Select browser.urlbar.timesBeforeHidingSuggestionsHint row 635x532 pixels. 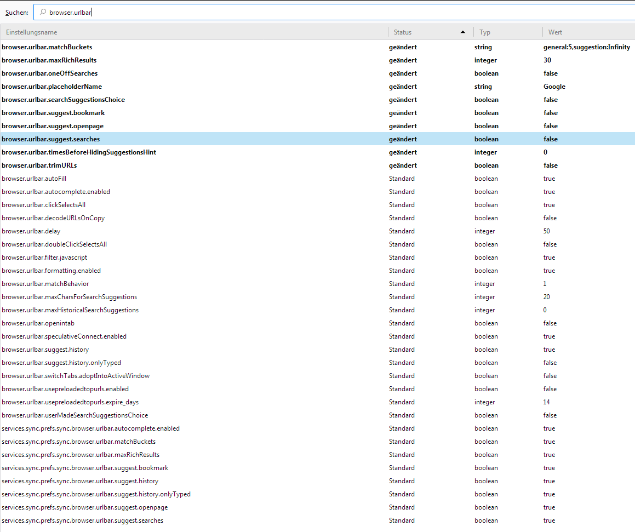pyautogui.click(x=318, y=152)
